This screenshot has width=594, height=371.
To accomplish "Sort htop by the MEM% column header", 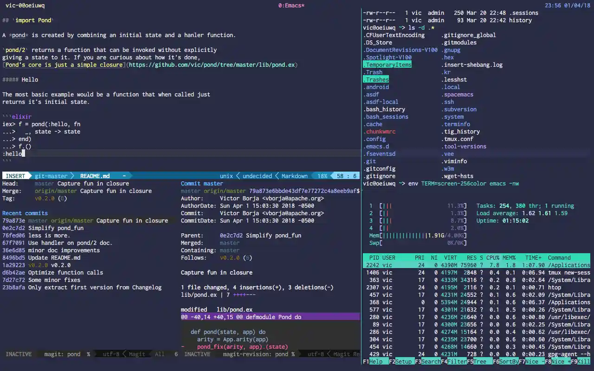I will coord(508,257).
